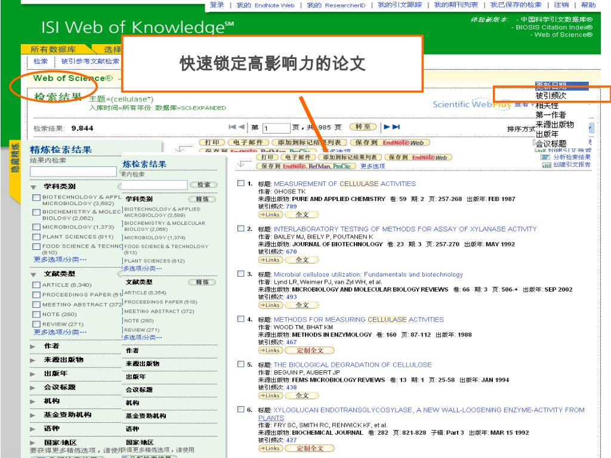The image size is (611, 458).
Task: Expand the 会议标题 refine section
Action: point(33,388)
